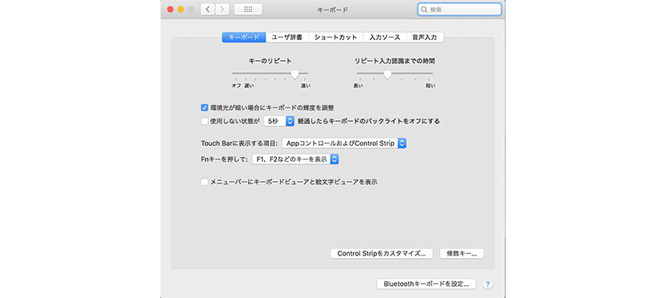Image resolution: width=666 pixels, height=298 pixels.
Task: Click the 短い label under delay slider
Action: click(431, 86)
